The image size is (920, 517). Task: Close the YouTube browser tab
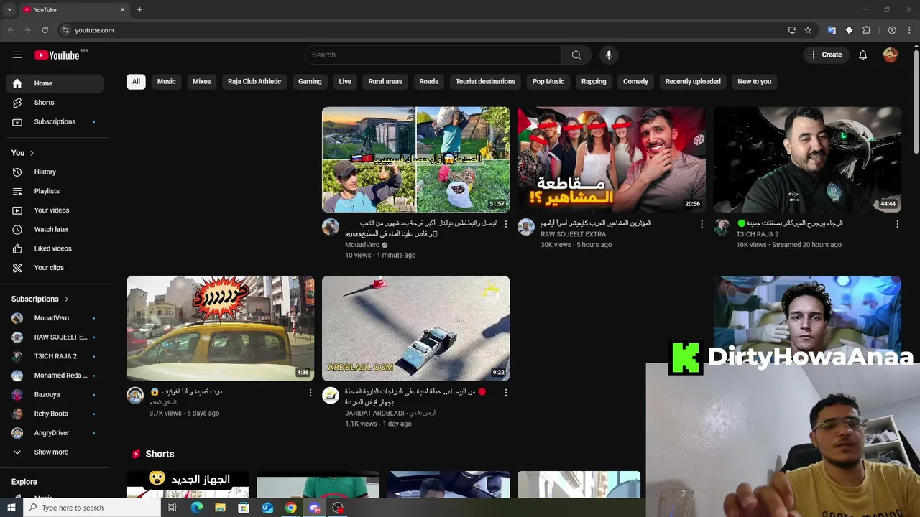pyautogui.click(x=122, y=9)
